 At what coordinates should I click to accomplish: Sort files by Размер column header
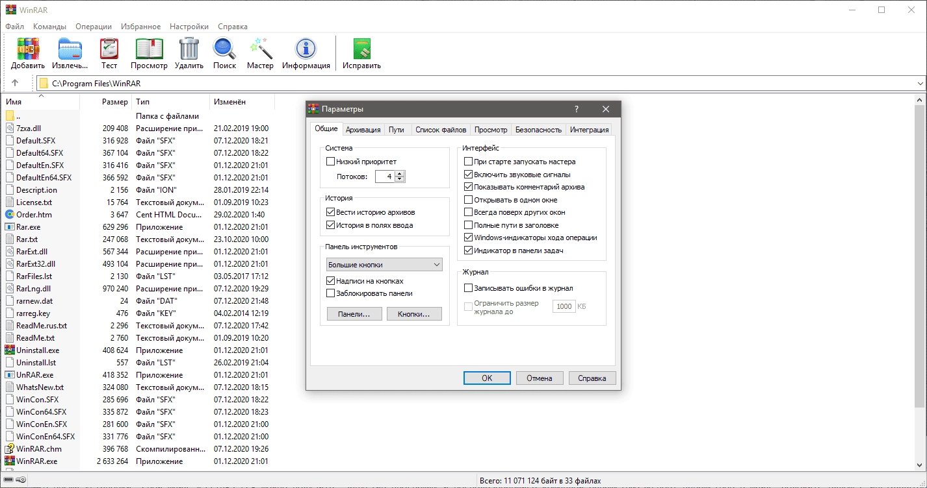[106, 102]
